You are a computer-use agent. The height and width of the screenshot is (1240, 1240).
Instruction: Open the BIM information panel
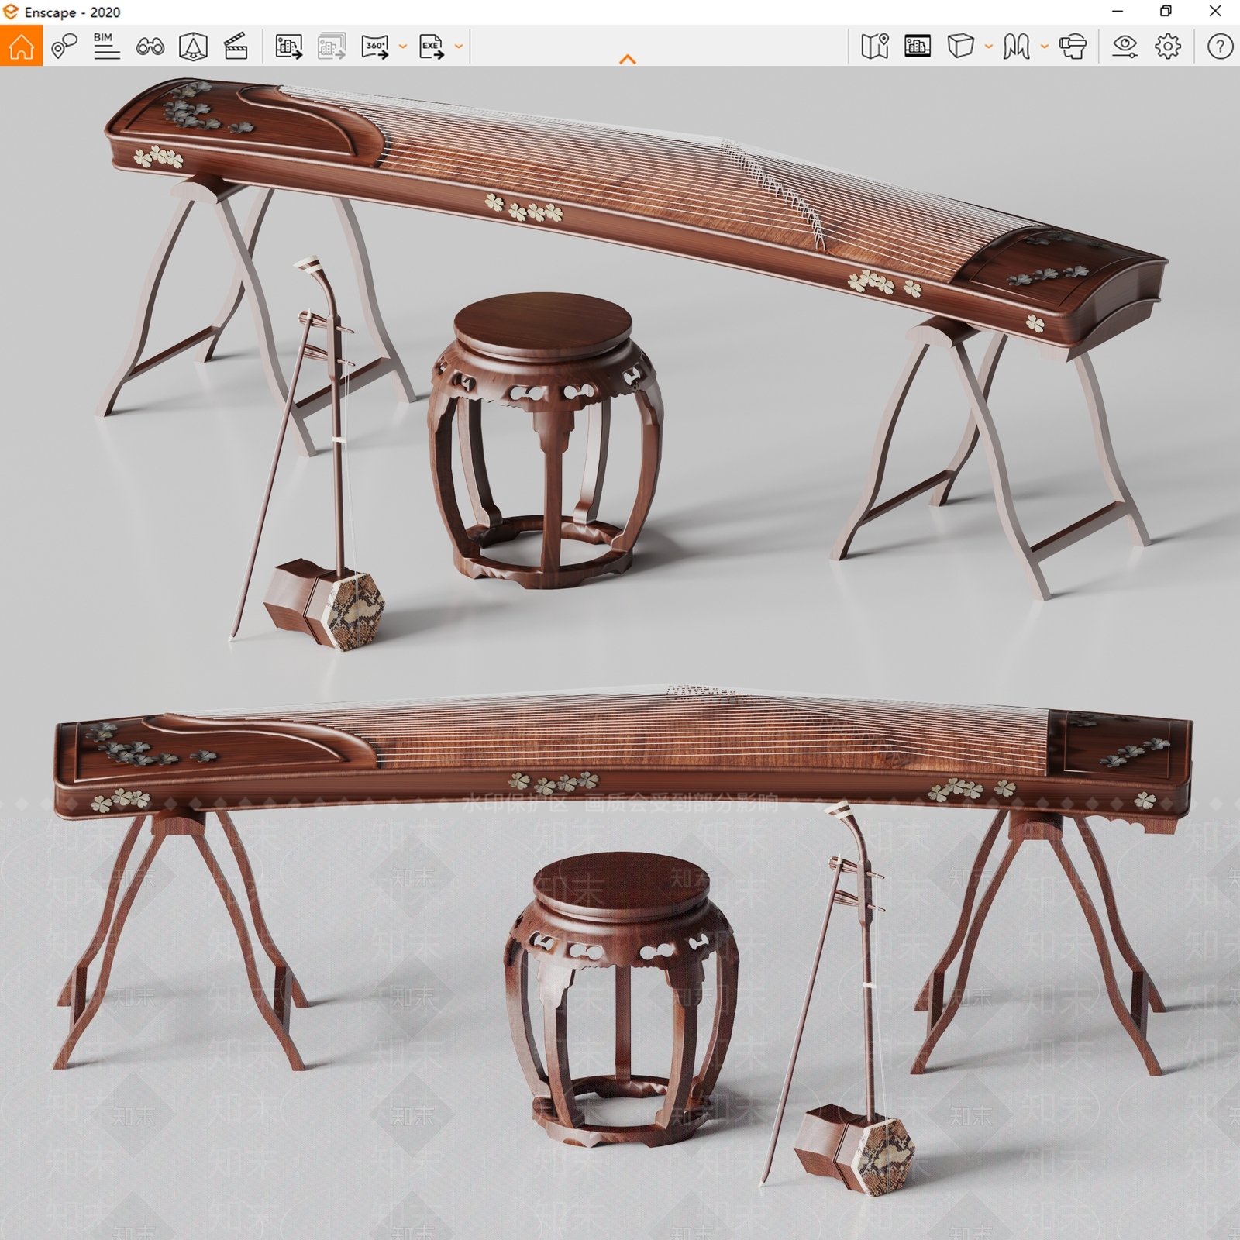click(106, 46)
